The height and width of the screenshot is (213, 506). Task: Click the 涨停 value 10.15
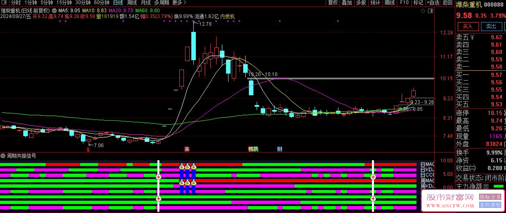494,113
